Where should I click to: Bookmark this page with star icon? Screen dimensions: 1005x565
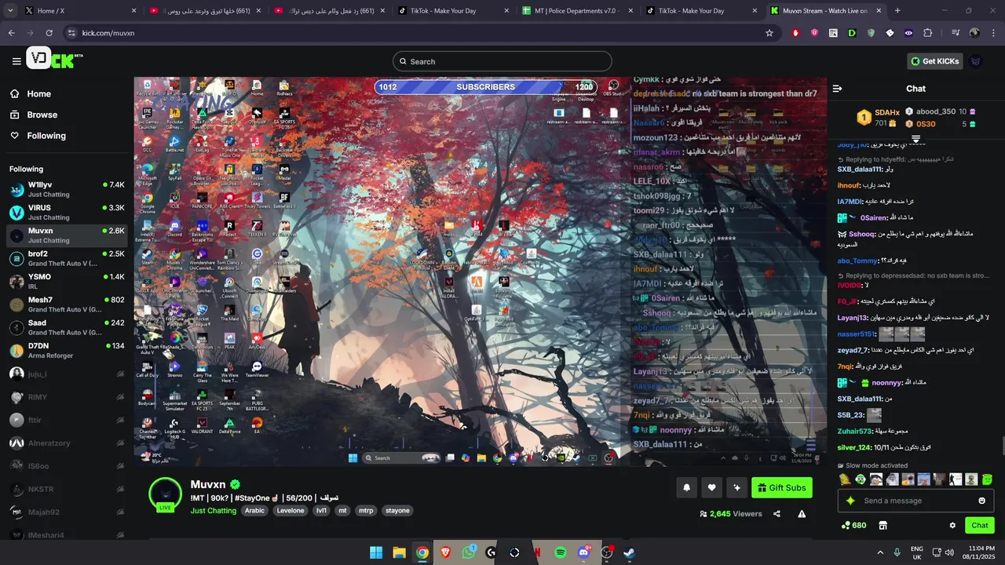pyautogui.click(x=769, y=33)
